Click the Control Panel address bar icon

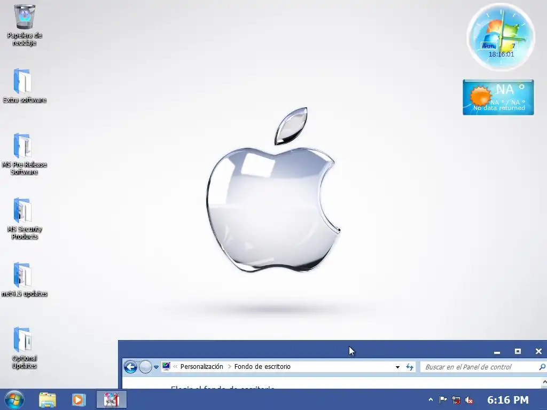[x=166, y=366]
